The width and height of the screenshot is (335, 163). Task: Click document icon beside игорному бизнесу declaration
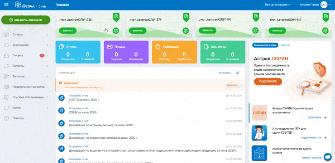click(x=62, y=123)
